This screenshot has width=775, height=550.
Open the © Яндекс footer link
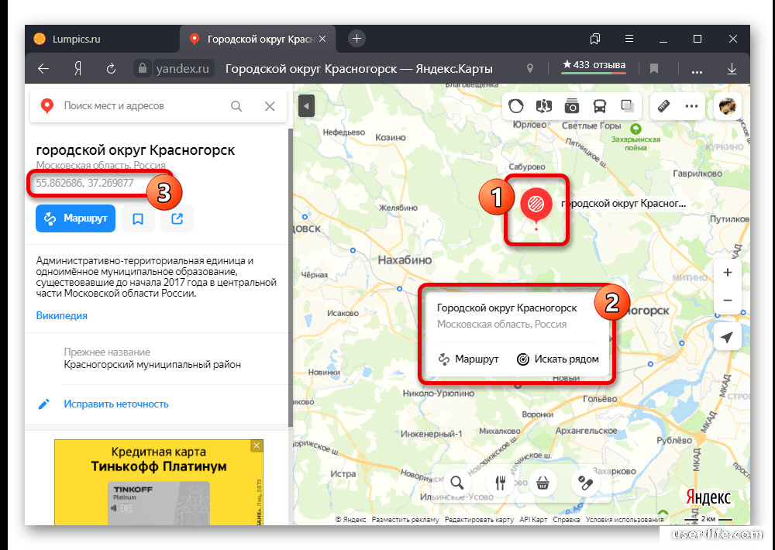click(x=351, y=519)
